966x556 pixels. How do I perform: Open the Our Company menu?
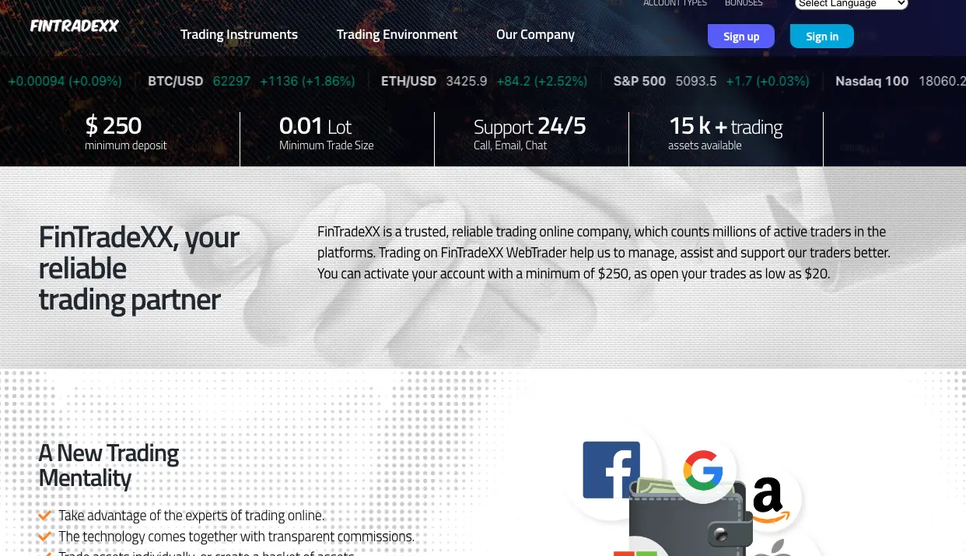(535, 34)
